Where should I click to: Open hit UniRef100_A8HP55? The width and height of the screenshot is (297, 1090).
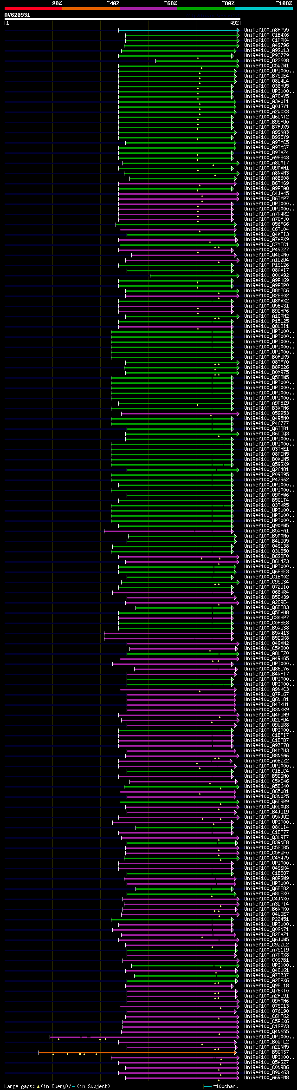click(x=266, y=30)
